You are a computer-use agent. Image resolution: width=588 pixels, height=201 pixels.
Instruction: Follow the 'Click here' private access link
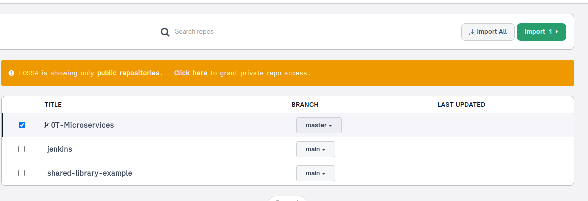pyautogui.click(x=190, y=73)
